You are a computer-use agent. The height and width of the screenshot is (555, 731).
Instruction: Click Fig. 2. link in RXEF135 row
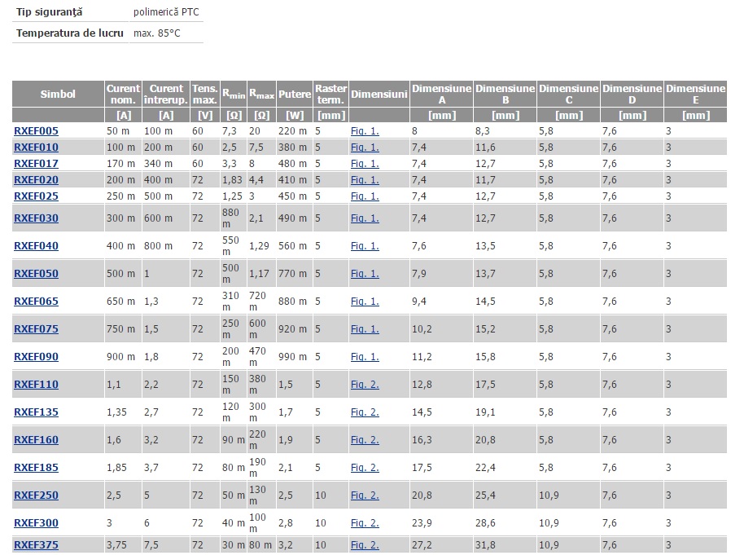pos(365,412)
